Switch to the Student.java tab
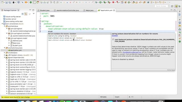Image resolution: width=182 pixels, height=102 pixels. coord(44,10)
